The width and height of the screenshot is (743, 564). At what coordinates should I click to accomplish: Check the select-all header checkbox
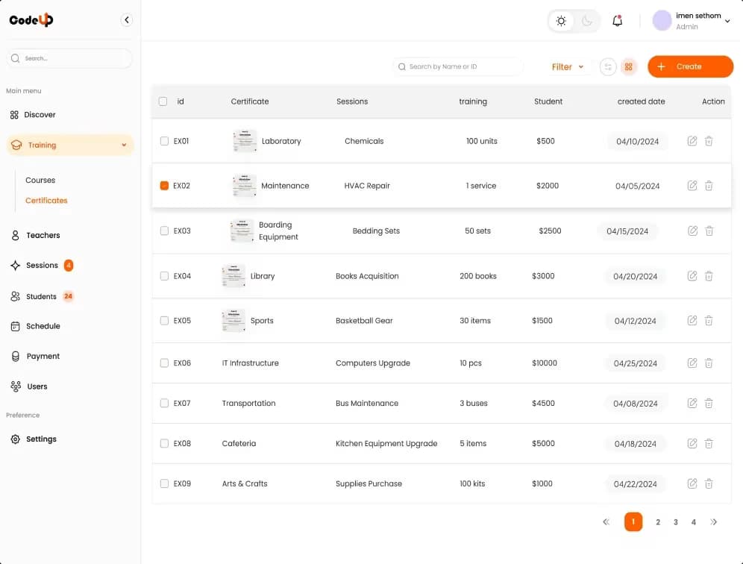[x=163, y=101]
